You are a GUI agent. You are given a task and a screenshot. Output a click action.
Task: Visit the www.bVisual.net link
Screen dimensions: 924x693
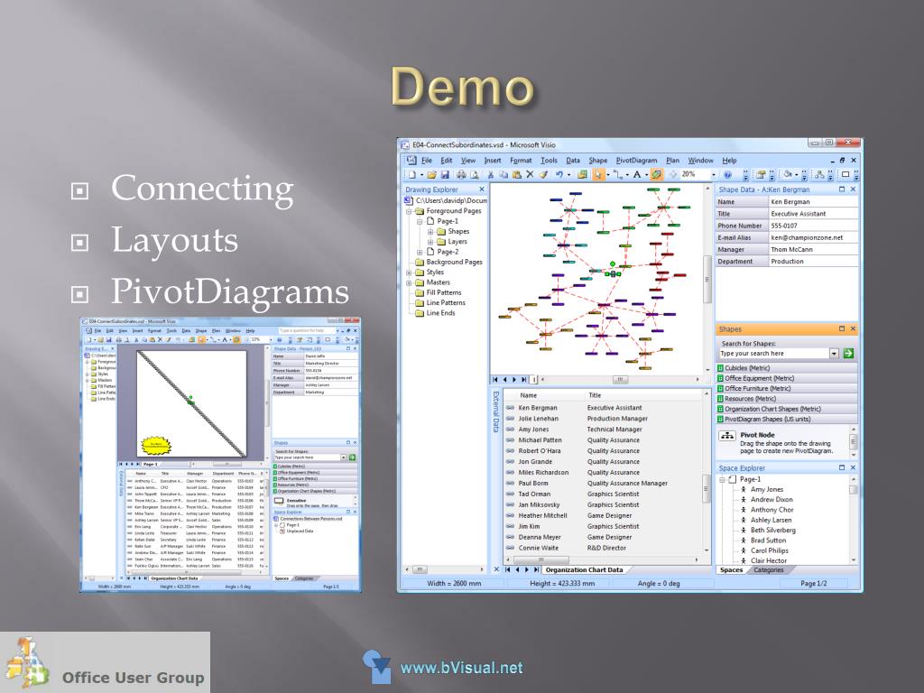pos(461,669)
